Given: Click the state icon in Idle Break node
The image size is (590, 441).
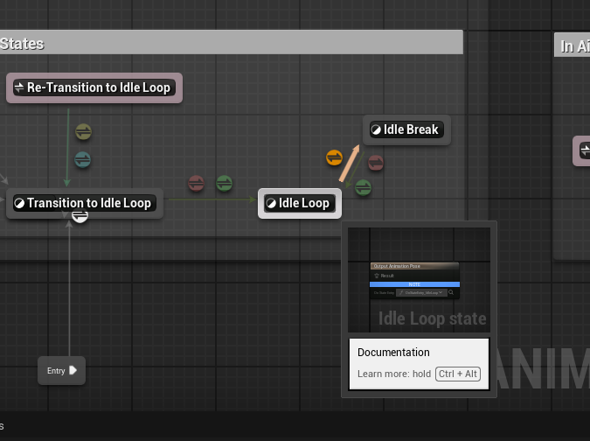Looking at the screenshot, I should tap(376, 129).
